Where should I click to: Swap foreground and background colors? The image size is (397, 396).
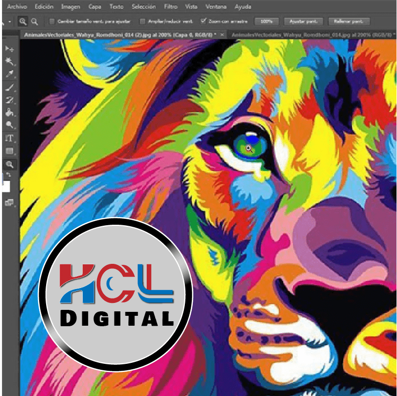8,175
